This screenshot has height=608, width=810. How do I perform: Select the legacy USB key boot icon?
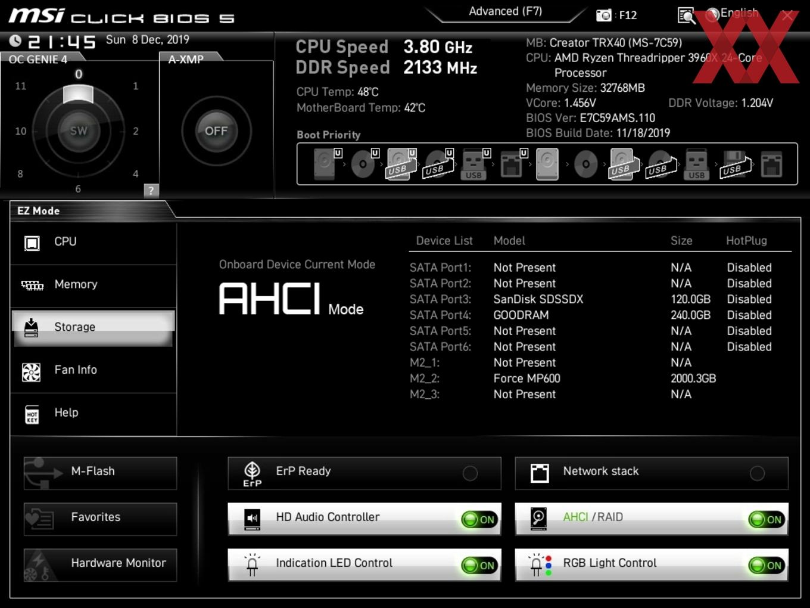tap(696, 164)
